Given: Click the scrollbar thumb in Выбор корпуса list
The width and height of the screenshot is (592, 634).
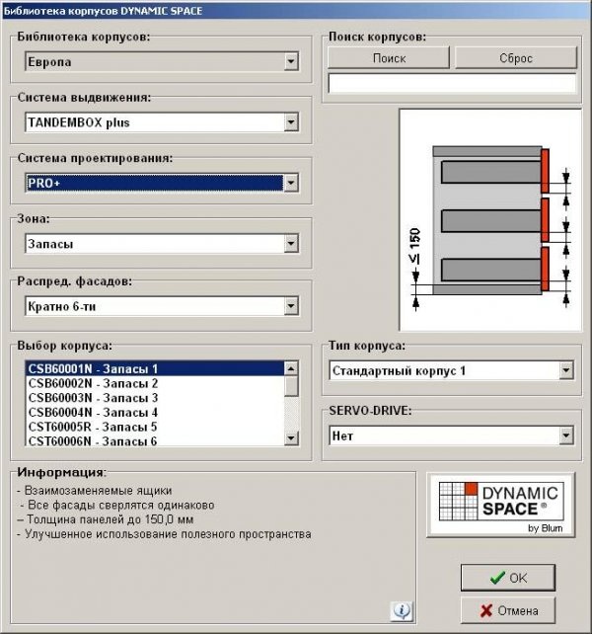Looking at the screenshot, I should click(x=291, y=386).
